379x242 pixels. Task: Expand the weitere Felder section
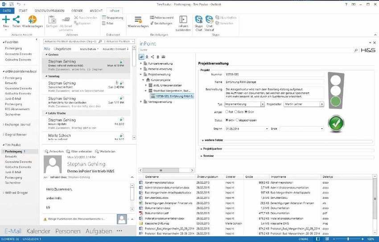(x=203, y=140)
